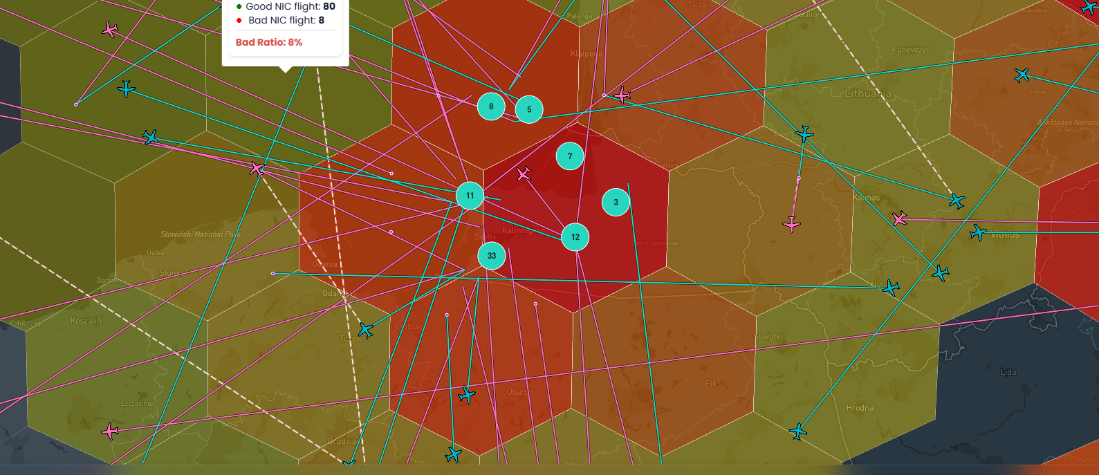Select pink plane above Słowiński National Park

pos(257,169)
